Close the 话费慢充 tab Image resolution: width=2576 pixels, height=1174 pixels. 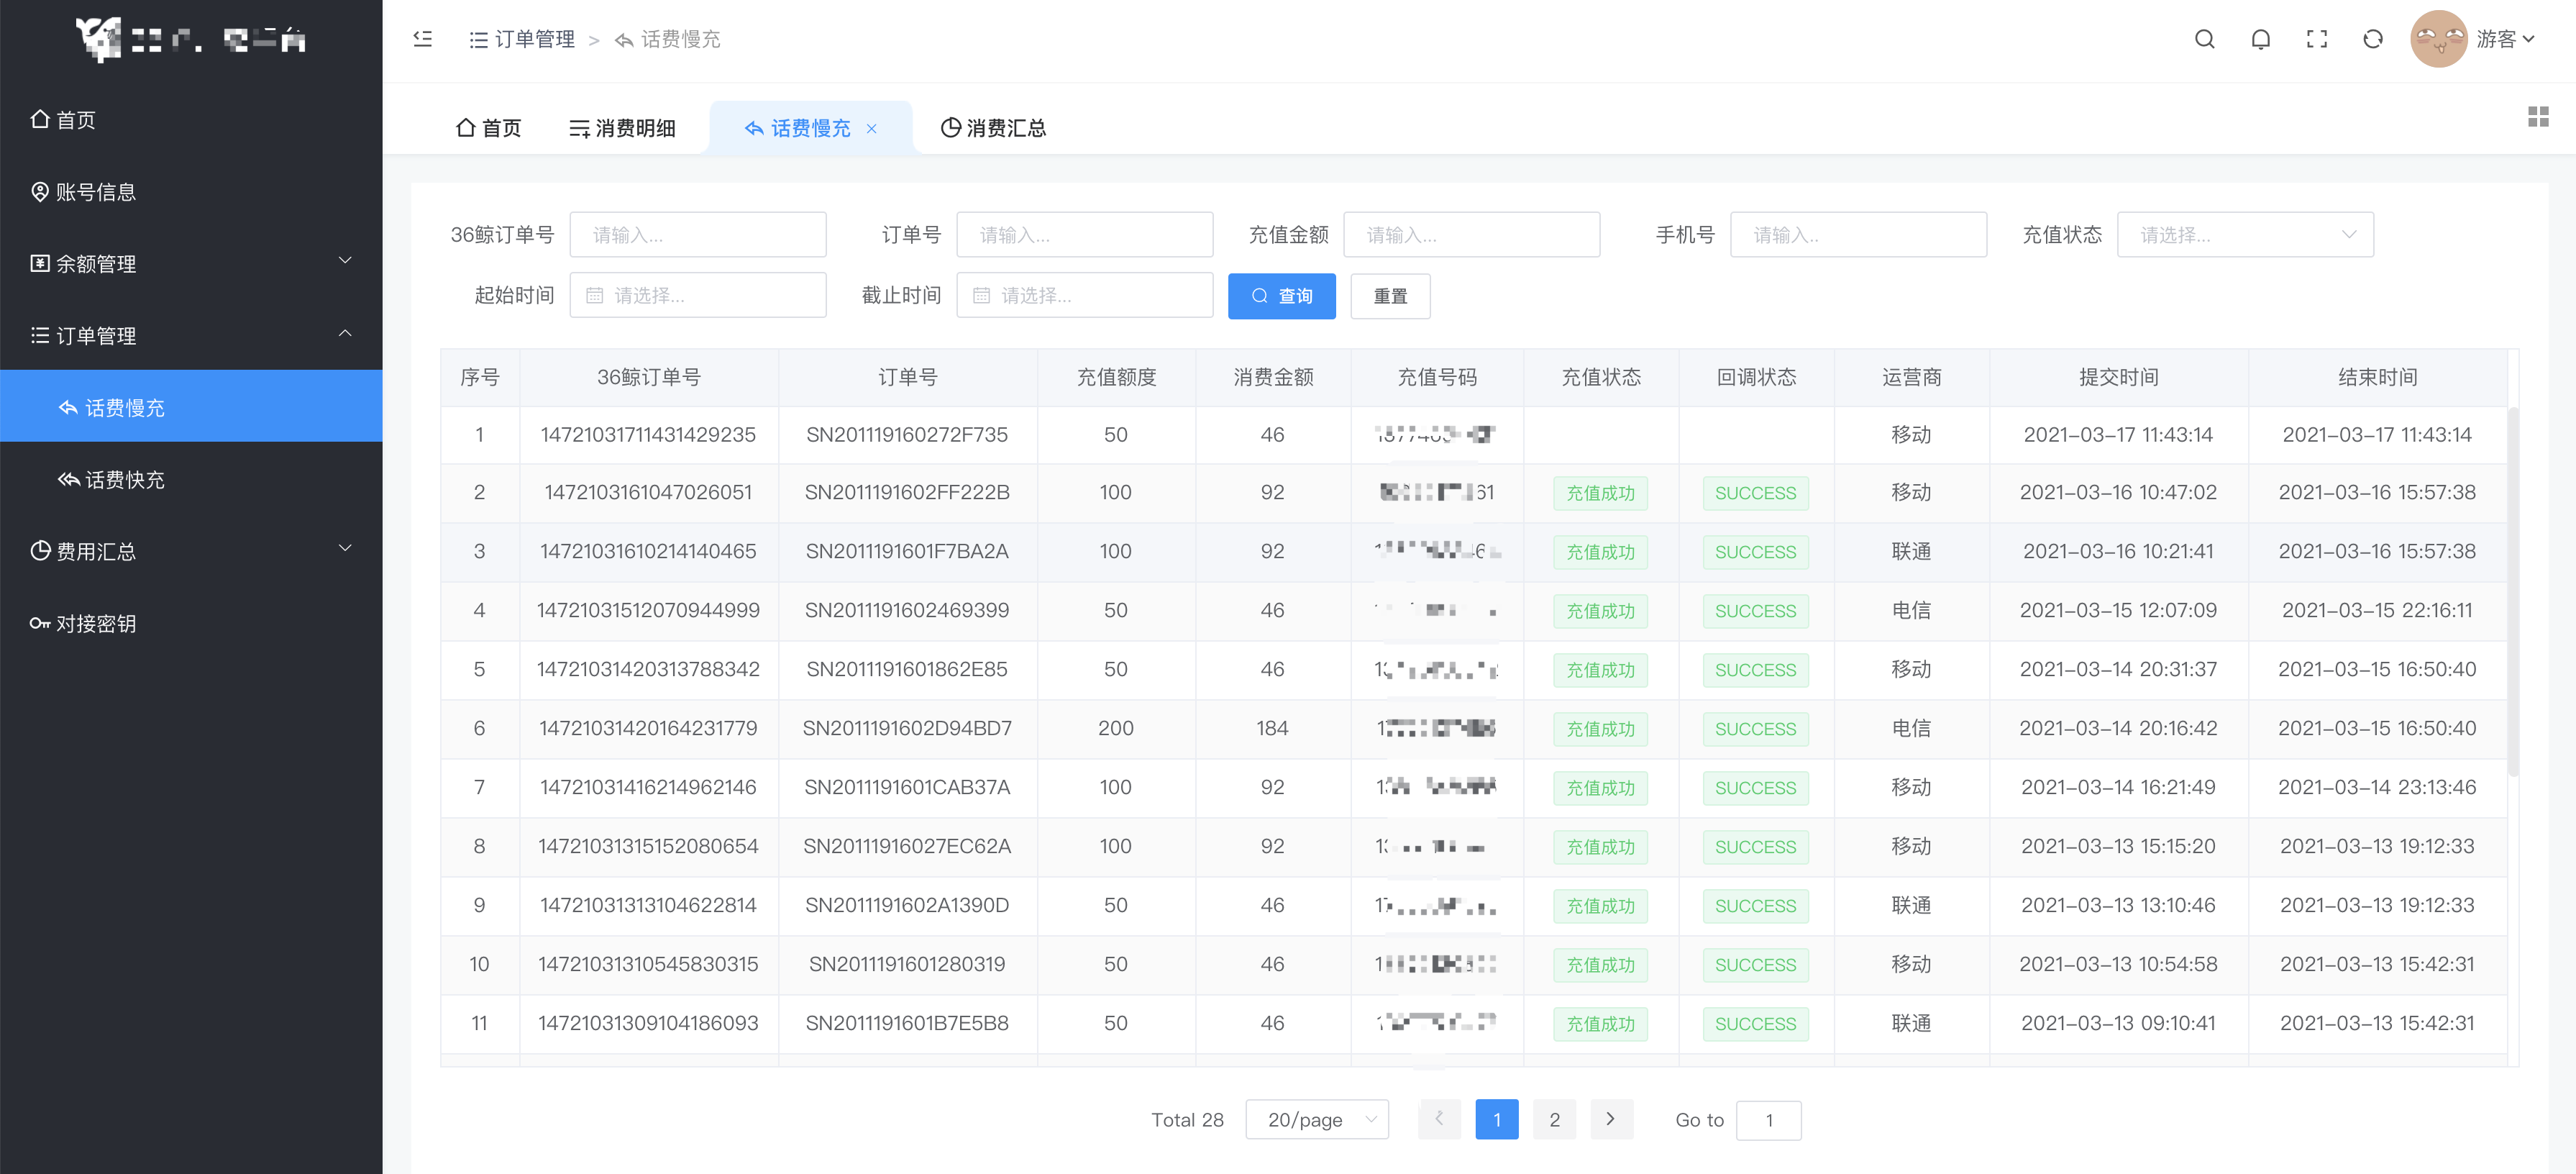872,128
